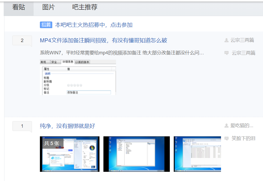
Task: Click the 共 5 张 image count badge
Action: click(52, 143)
